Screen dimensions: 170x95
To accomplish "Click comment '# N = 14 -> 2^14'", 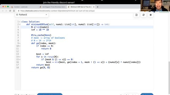I will click(41, 40).
